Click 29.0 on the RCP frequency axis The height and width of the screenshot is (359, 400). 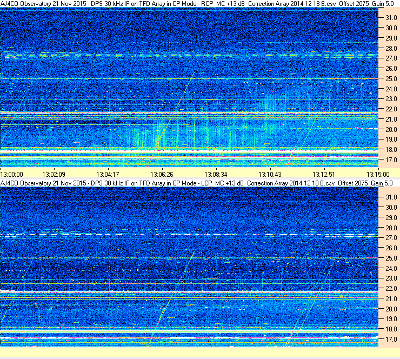click(x=391, y=38)
